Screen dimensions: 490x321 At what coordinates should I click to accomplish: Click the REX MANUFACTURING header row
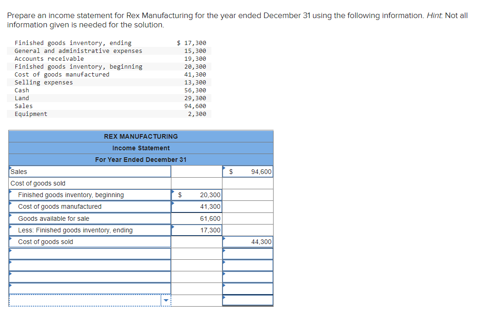tap(141, 136)
